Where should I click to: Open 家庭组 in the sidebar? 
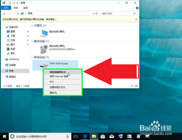tap(11, 77)
